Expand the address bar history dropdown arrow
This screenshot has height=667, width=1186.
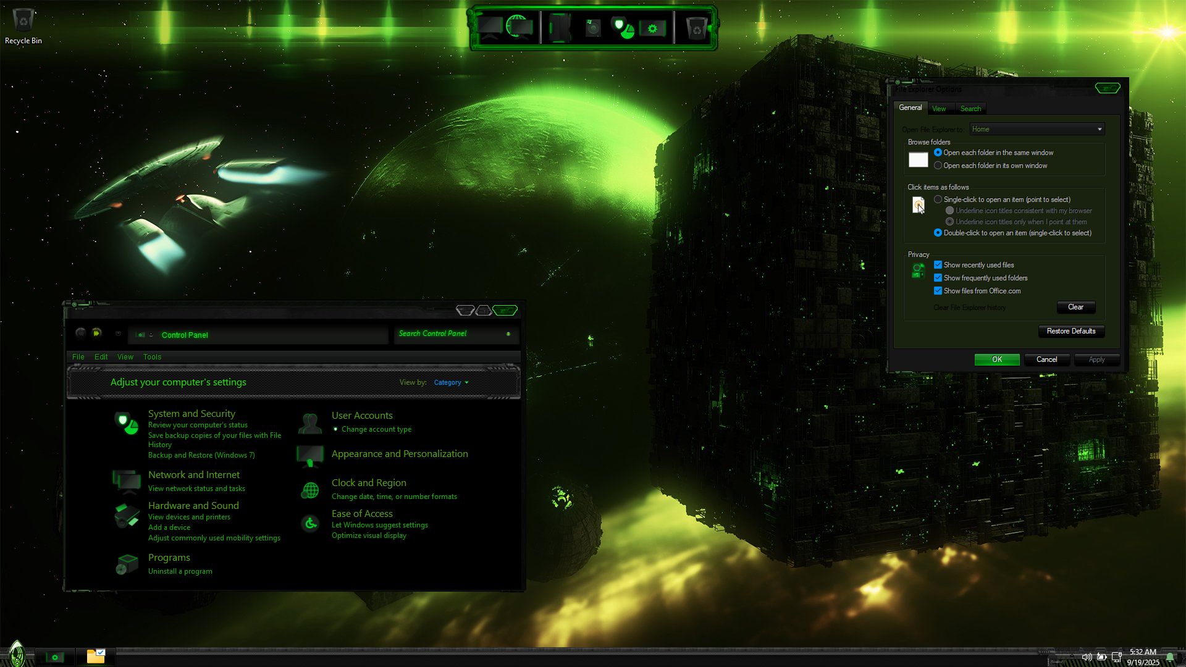point(119,333)
